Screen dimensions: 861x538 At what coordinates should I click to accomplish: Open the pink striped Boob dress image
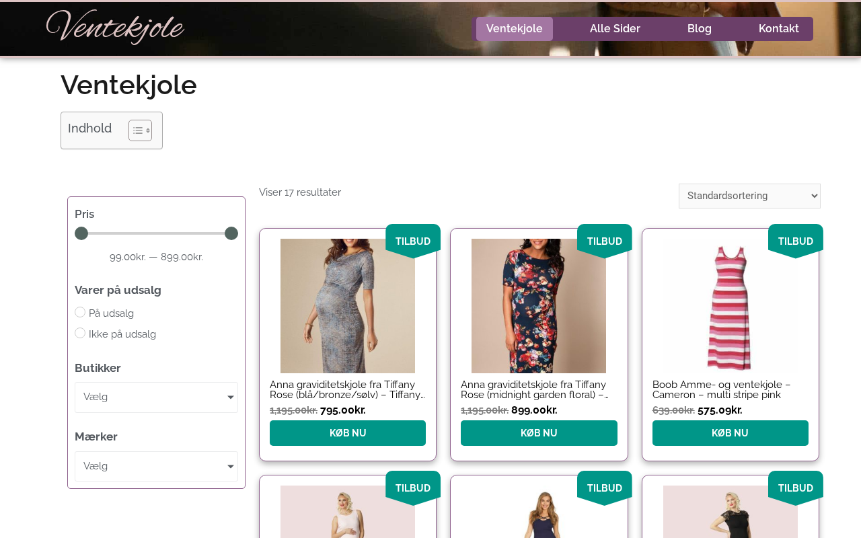[x=730, y=306]
